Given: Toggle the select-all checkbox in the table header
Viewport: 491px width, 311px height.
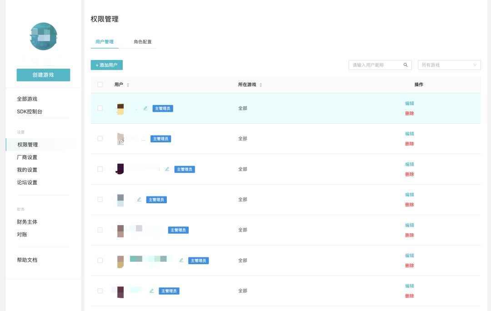Looking at the screenshot, I should [x=100, y=85].
